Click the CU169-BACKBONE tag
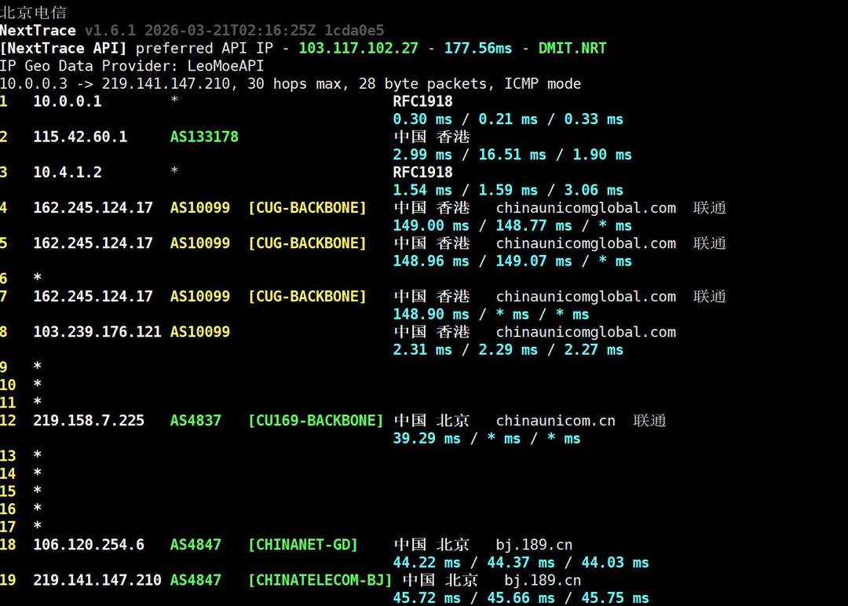848x606 pixels. [x=316, y=421]
